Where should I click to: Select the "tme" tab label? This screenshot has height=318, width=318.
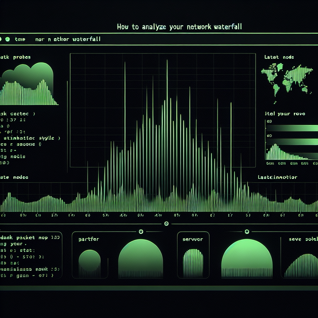coord(20,39)
